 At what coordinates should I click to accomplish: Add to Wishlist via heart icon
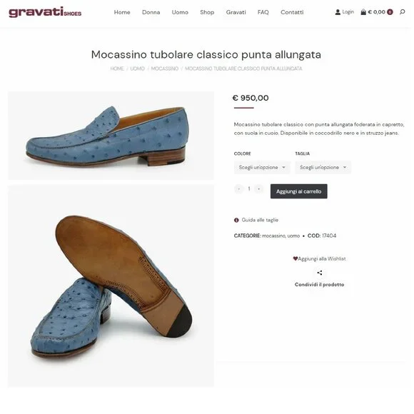296,258
